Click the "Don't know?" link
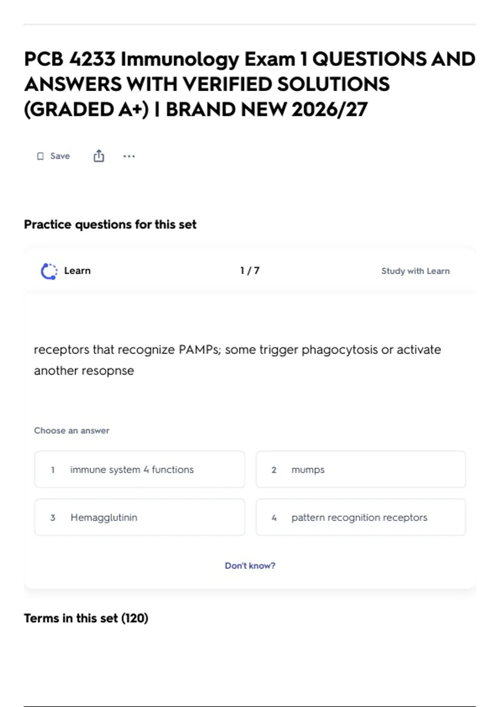The image size is (499, 707). (x=250, y=566)
